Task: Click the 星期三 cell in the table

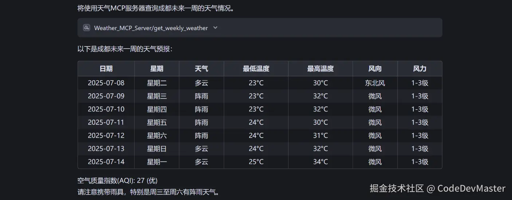Action: 157,96
